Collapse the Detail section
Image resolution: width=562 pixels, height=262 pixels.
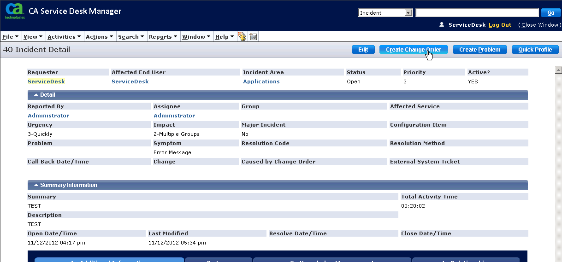click(36, 95)
